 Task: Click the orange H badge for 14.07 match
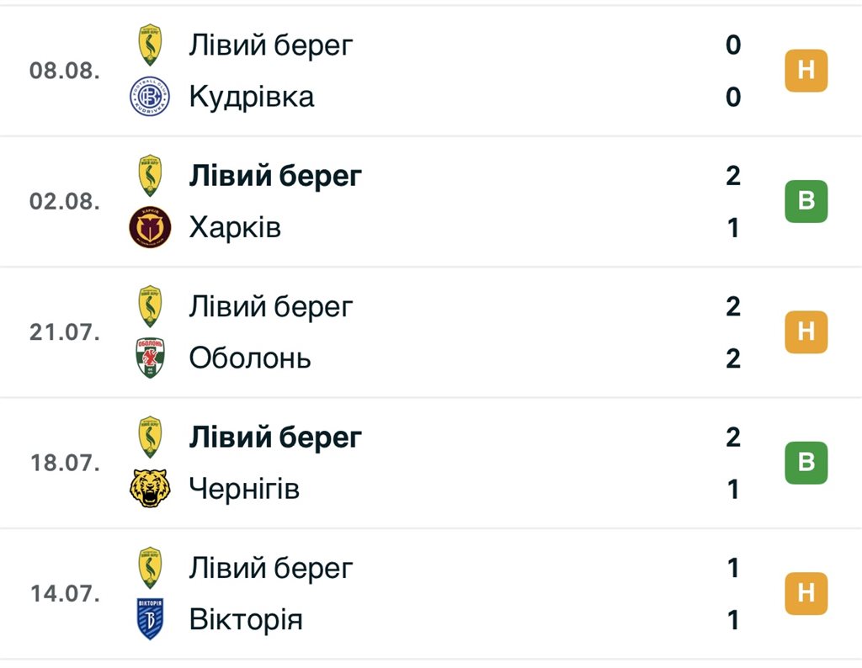tap(806, 593)
